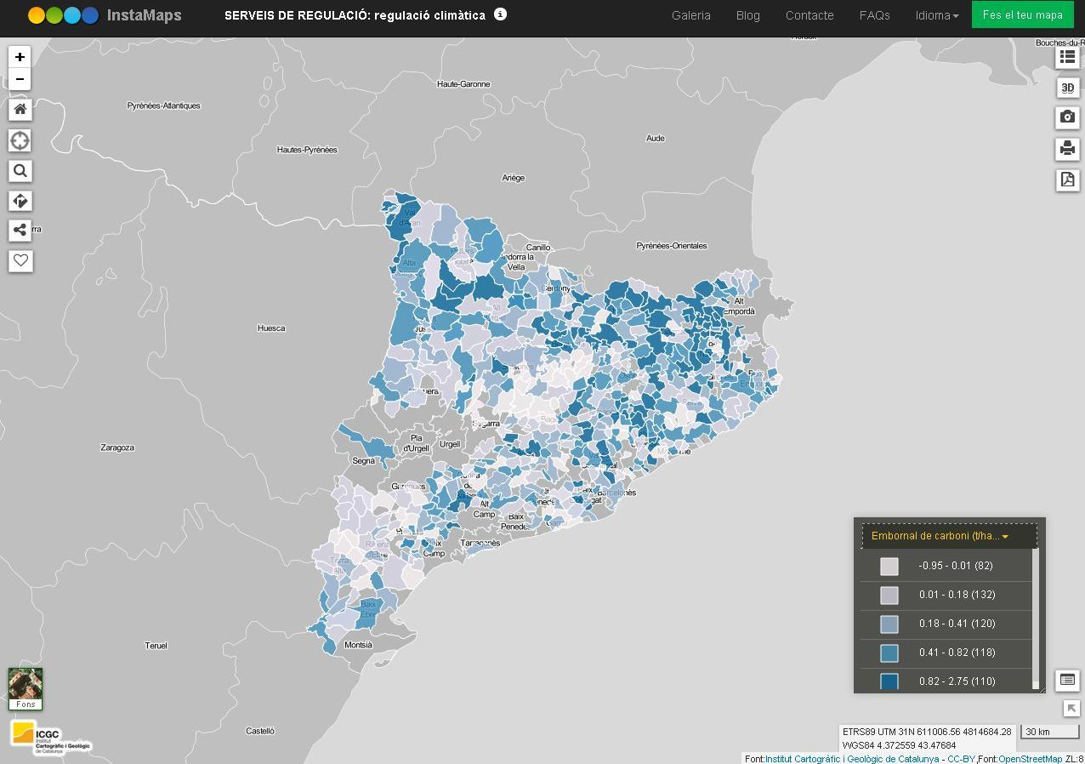Image resolution: width=1085 pixels, height=764 pixels.
Task: Open the share map icon
Action: [20, 231]
